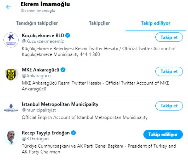The height and width of the screenshot is (160, 188).
Task: Switch to the Tanıdığın takipçiler tab
Action: click(x=37, y=23)
